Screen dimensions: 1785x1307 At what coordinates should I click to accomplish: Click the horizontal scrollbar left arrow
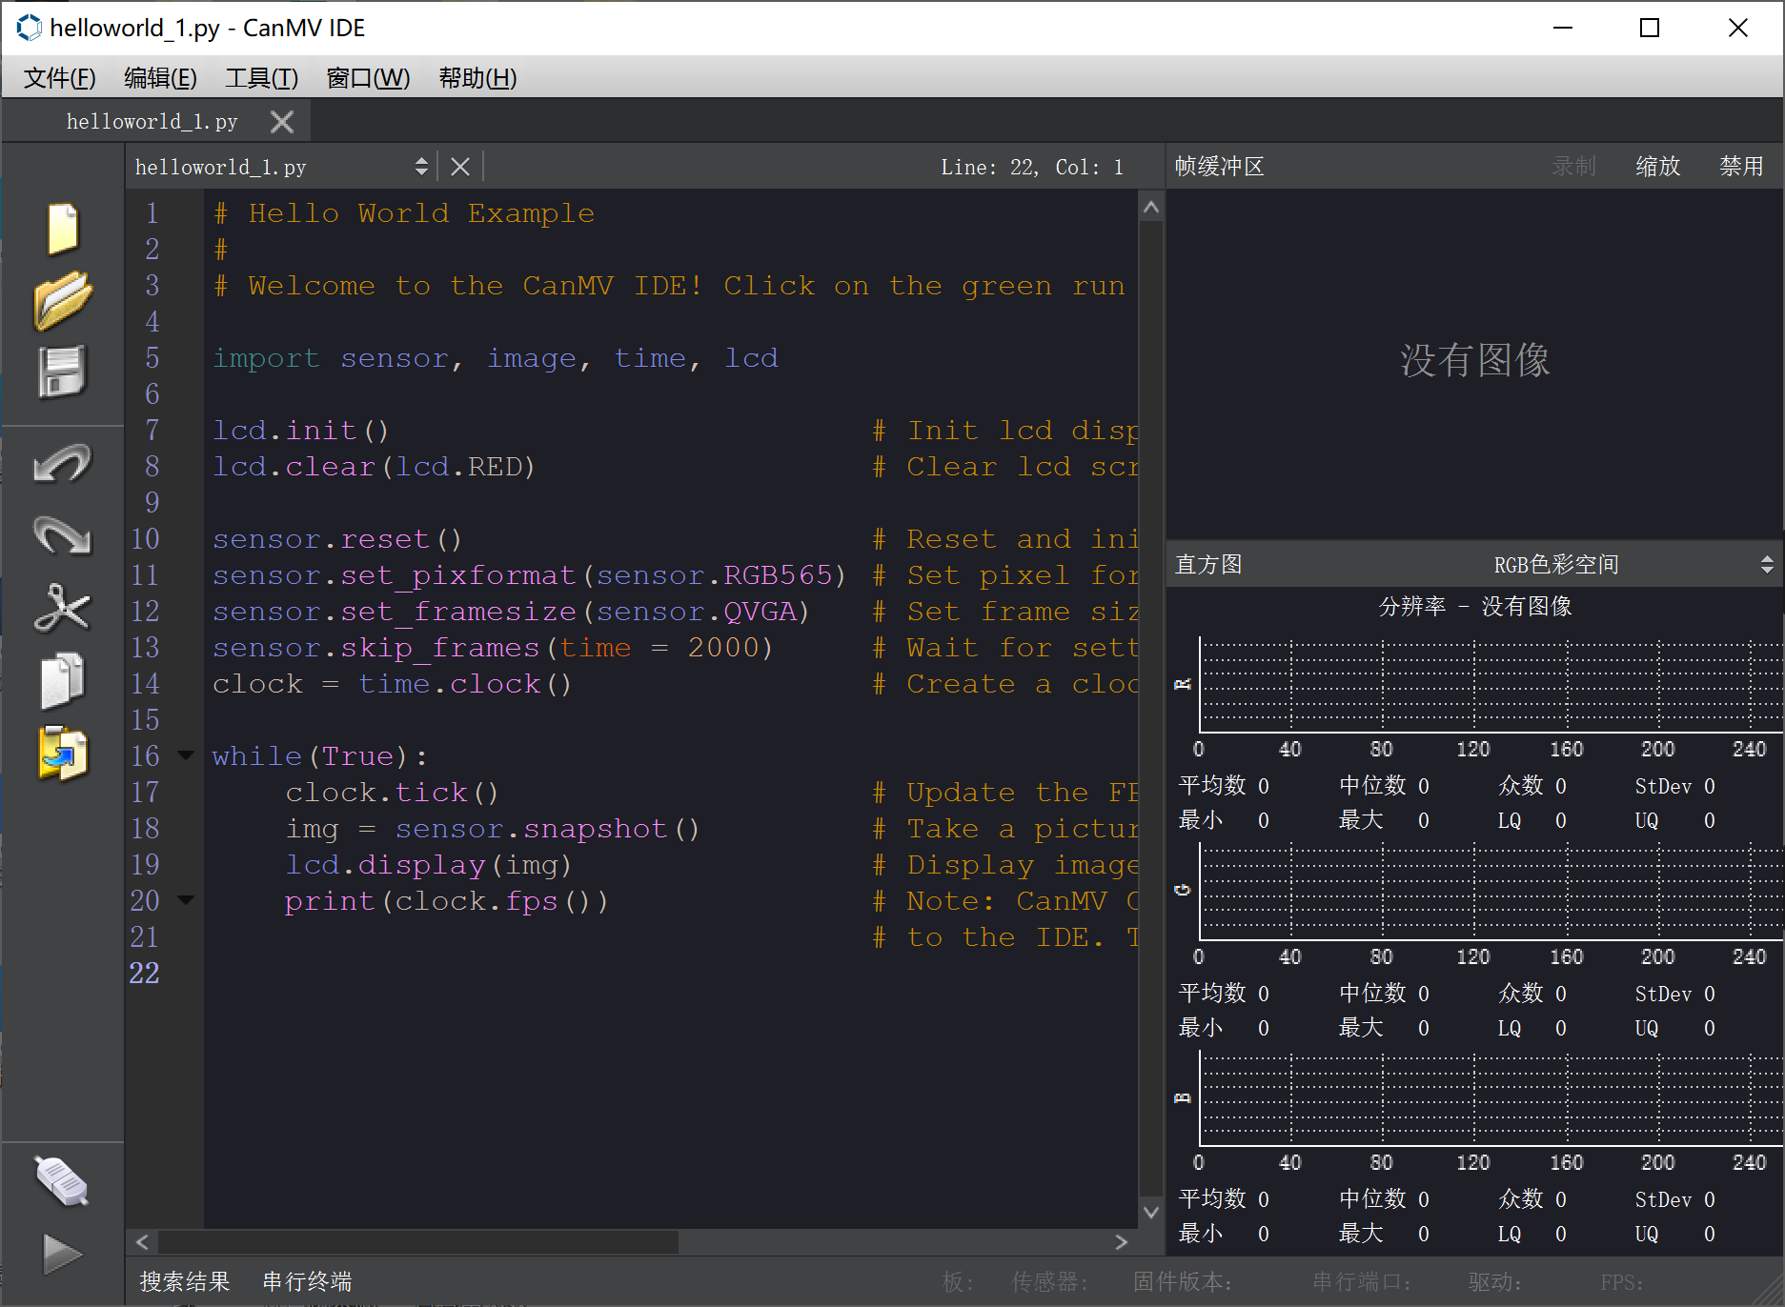click(142, 1241)
